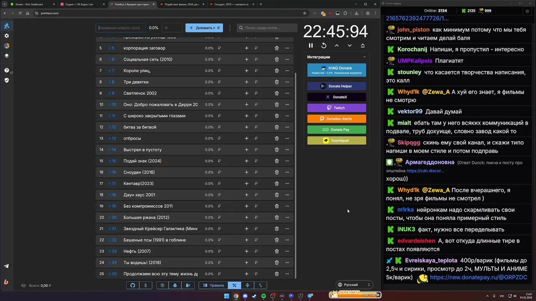
Task: Open settings gear in Pointauc sidebar
Action: (7, 36)
